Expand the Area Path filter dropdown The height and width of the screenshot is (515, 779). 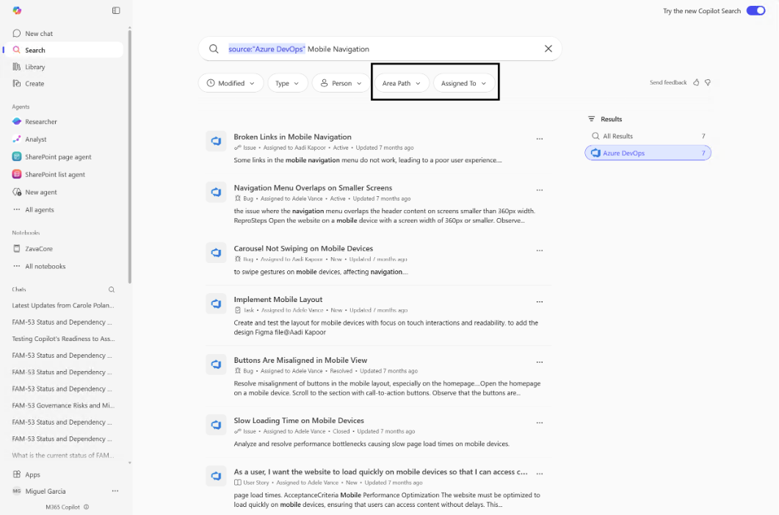[402, 83]
